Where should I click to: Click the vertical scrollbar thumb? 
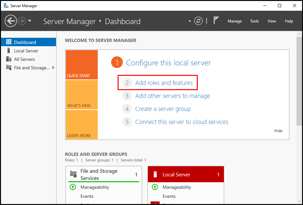click(299, 81)
